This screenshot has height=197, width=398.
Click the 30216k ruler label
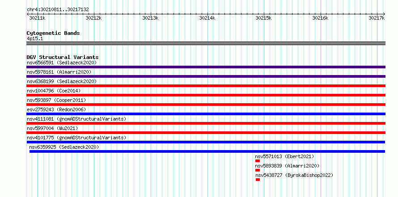(x=320, y=18)
